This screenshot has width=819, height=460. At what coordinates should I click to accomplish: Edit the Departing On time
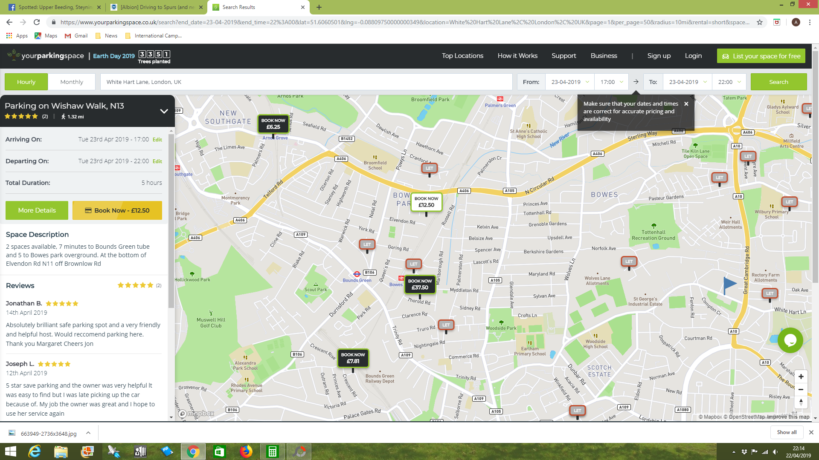[157, 161]
